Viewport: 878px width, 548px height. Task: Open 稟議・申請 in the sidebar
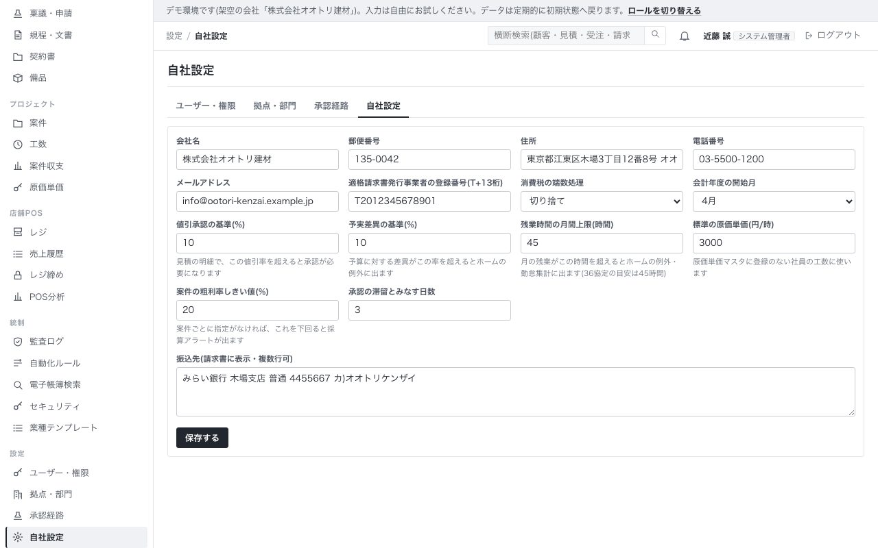[76, 13]
